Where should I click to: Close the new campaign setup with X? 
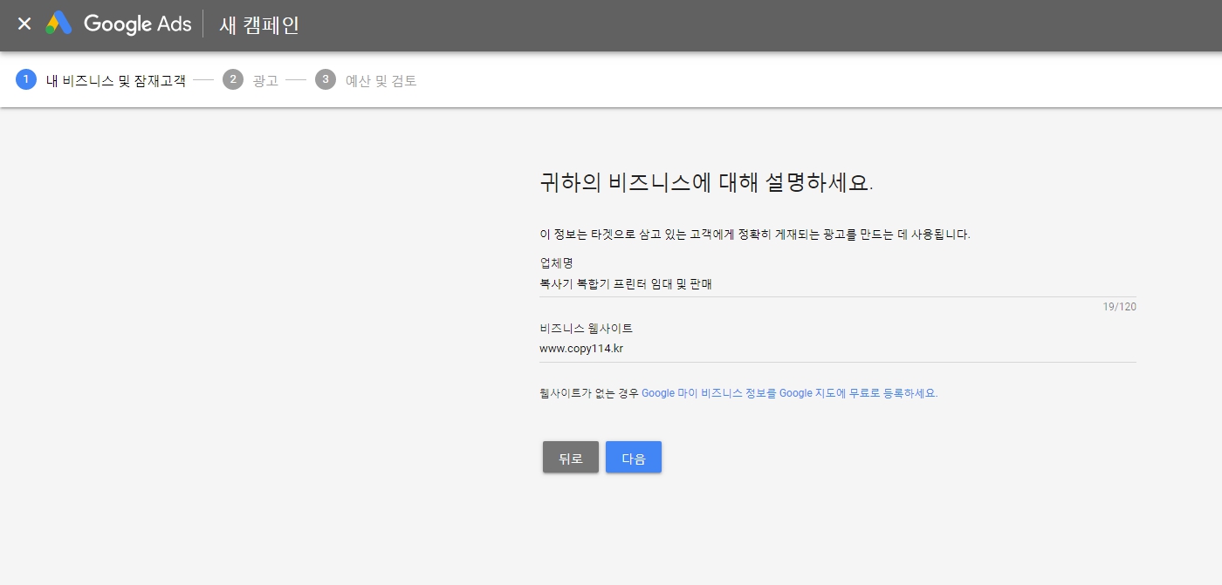point(24,24)
